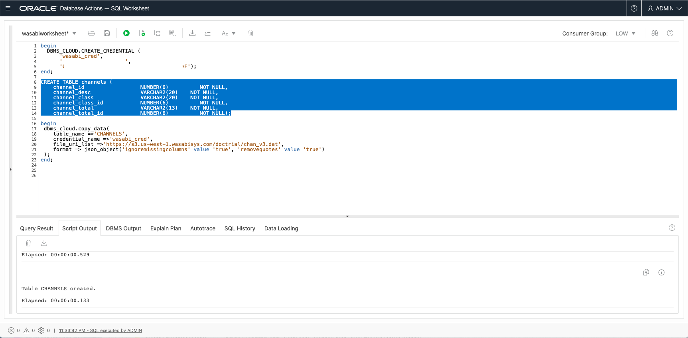Clear script output with the trash icon

coord(28,243)
